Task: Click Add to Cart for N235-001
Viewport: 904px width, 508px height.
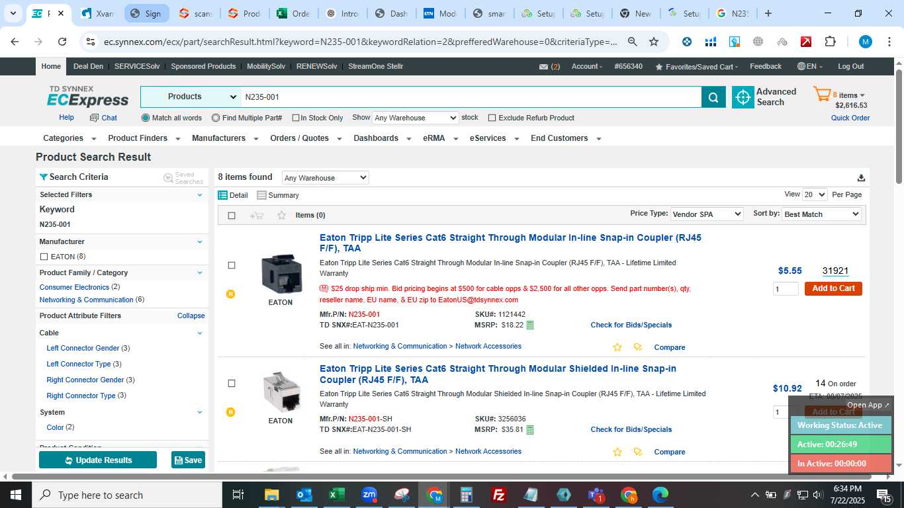Action: tap(833, 288)
